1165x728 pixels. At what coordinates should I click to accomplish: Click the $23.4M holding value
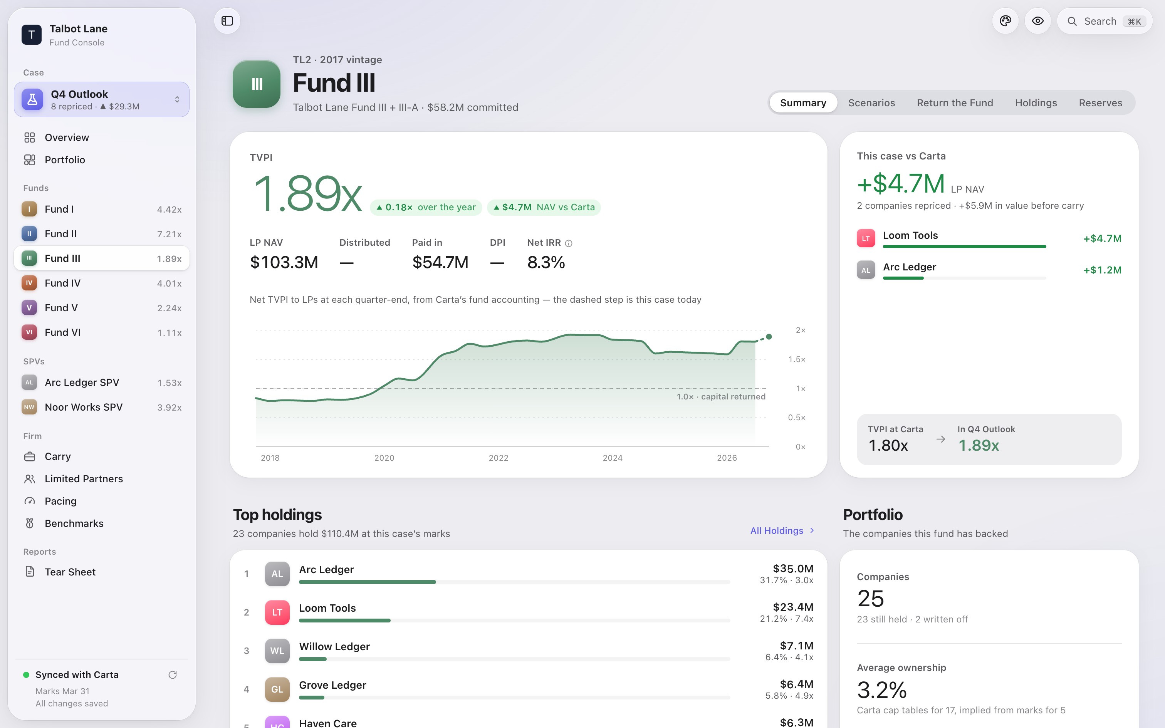[793, 607]
